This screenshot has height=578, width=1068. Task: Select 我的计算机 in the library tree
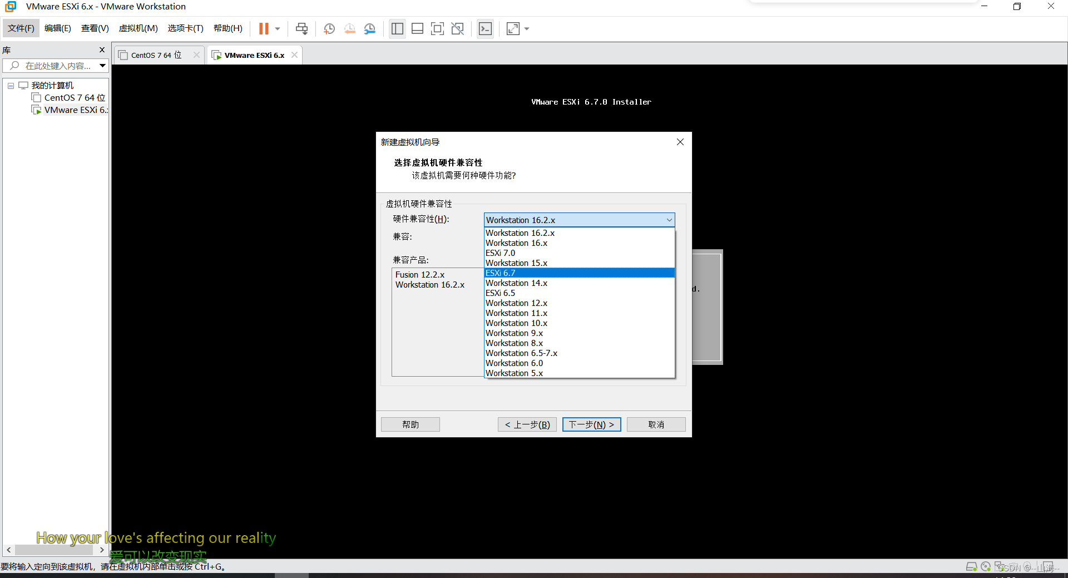coord(52,85)
